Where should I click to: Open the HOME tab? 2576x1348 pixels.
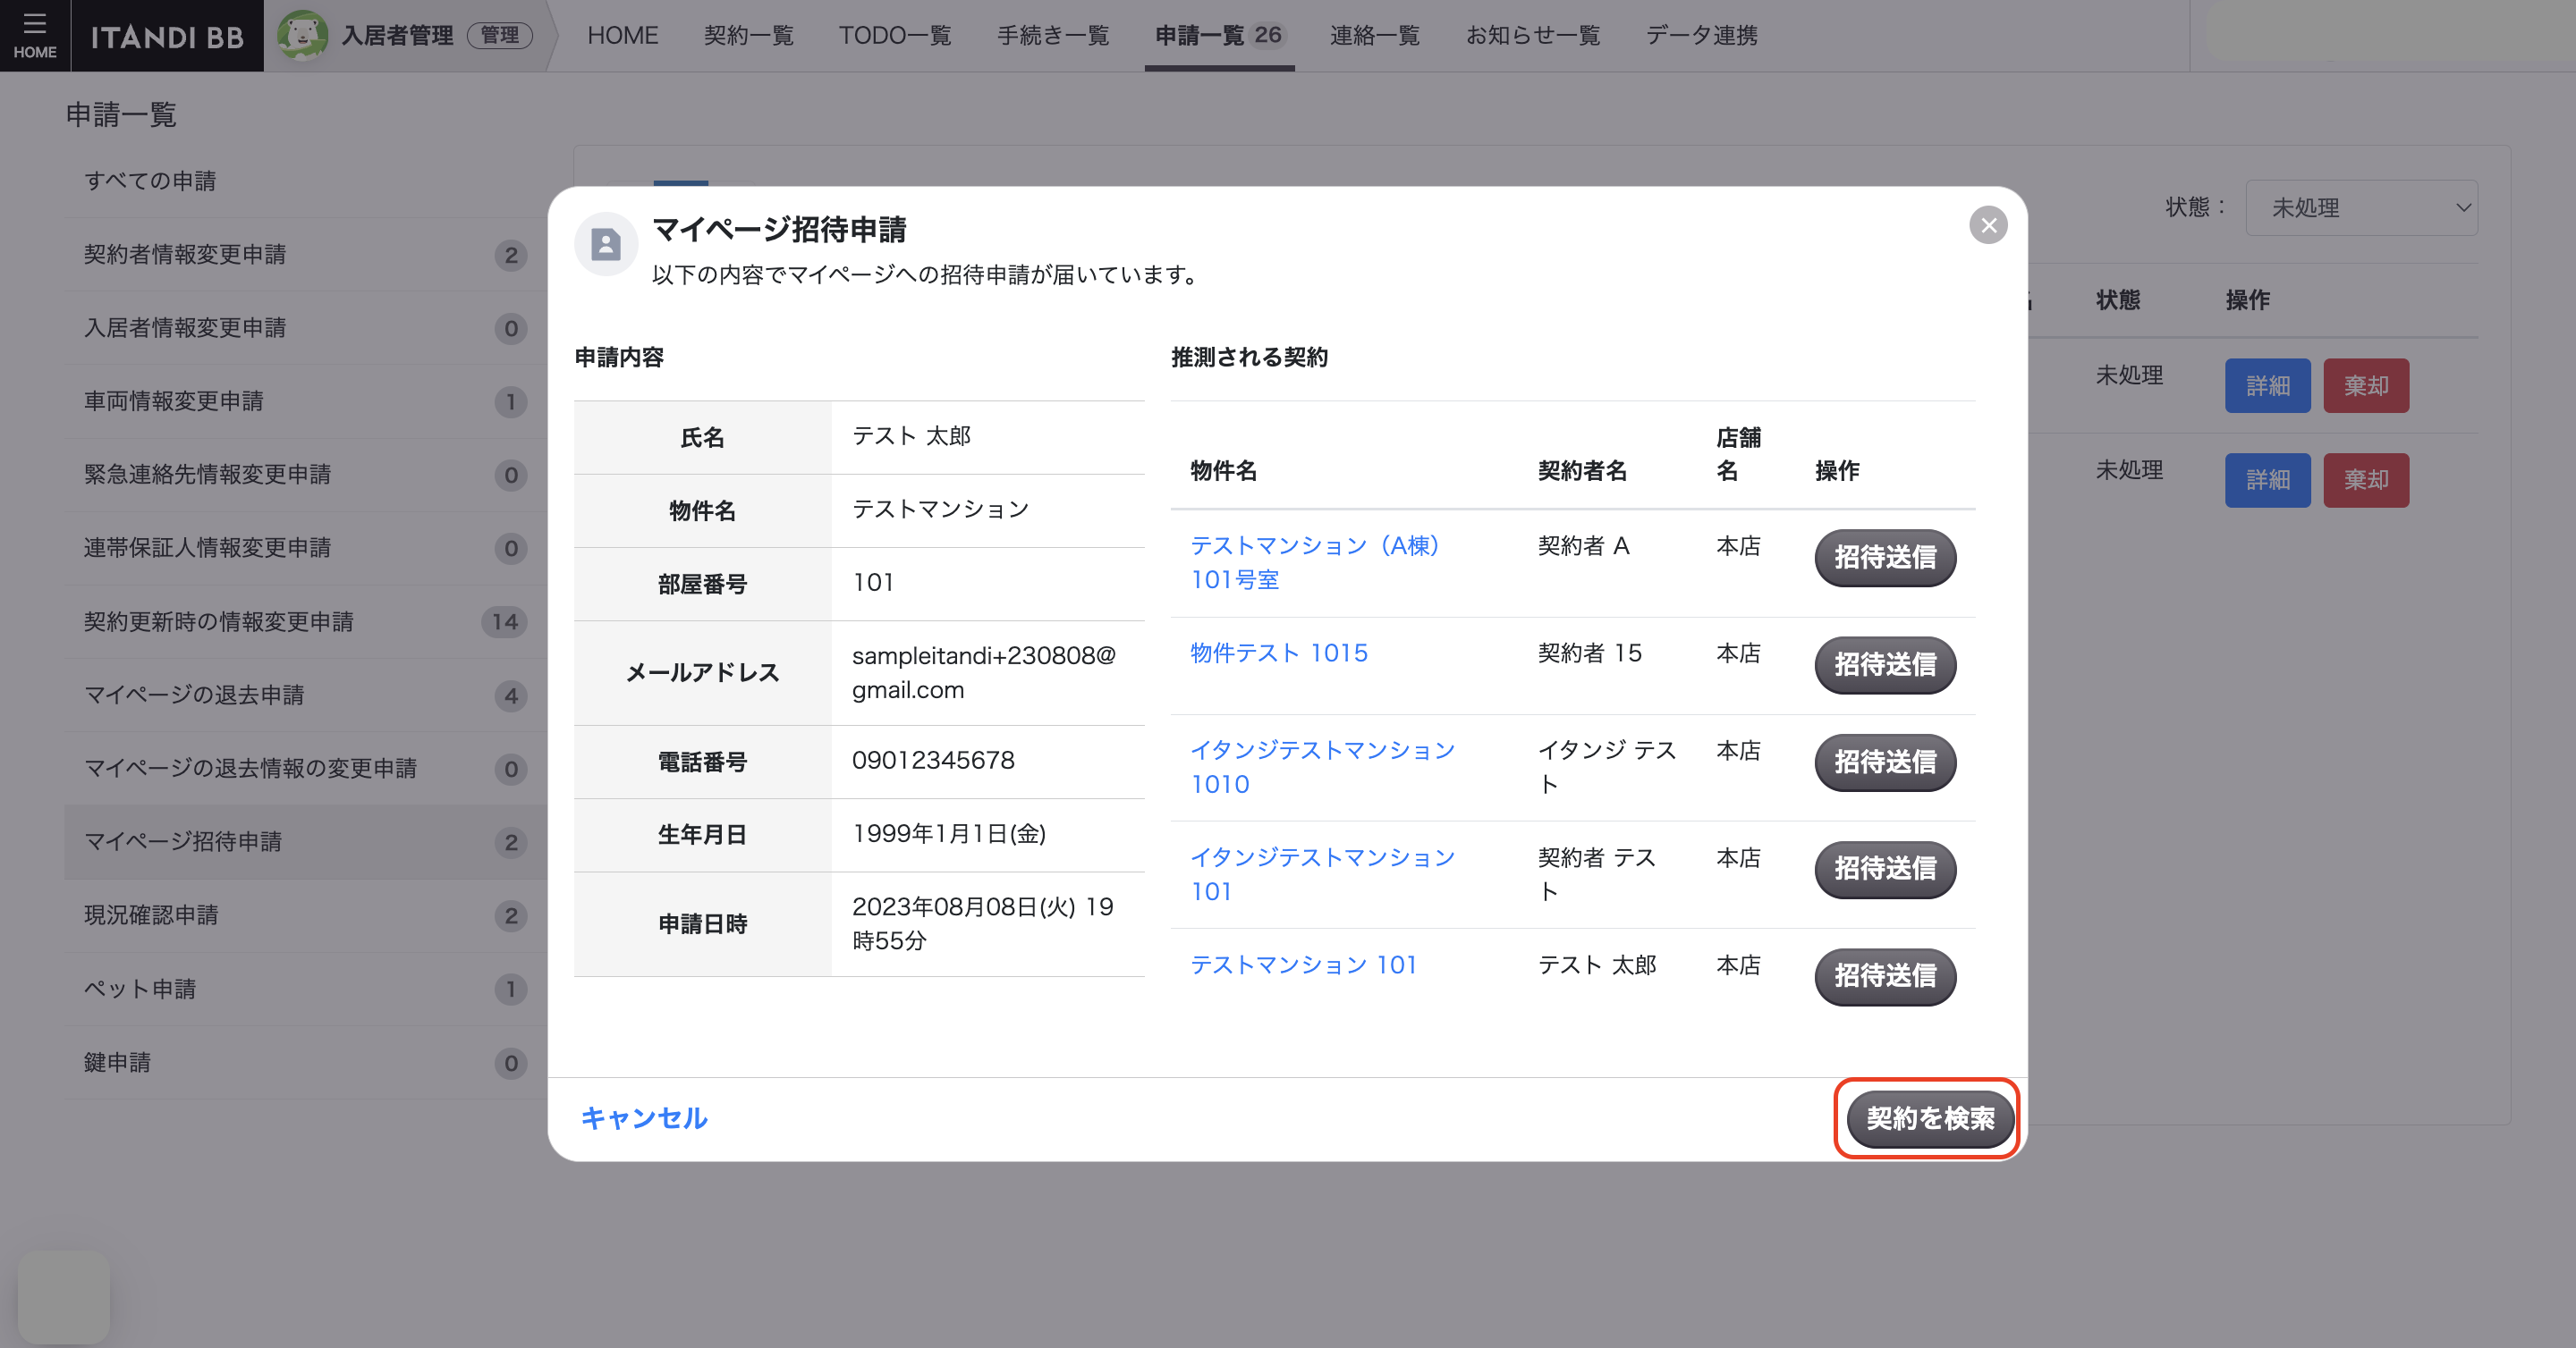pos(622,36)
